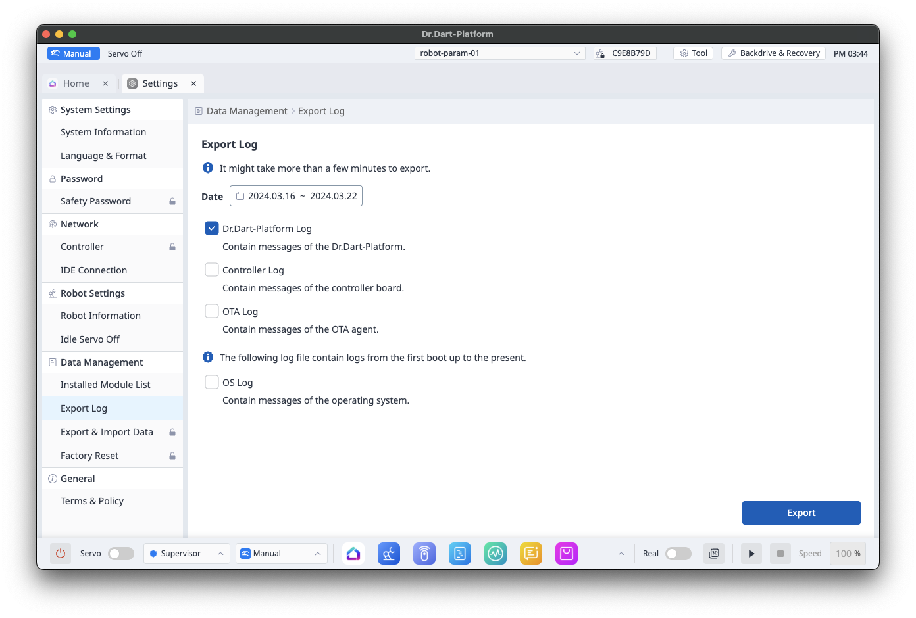Click the Export button

[801, 513]
